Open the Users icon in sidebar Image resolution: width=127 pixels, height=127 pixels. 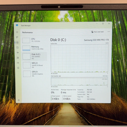coord(18,58)
